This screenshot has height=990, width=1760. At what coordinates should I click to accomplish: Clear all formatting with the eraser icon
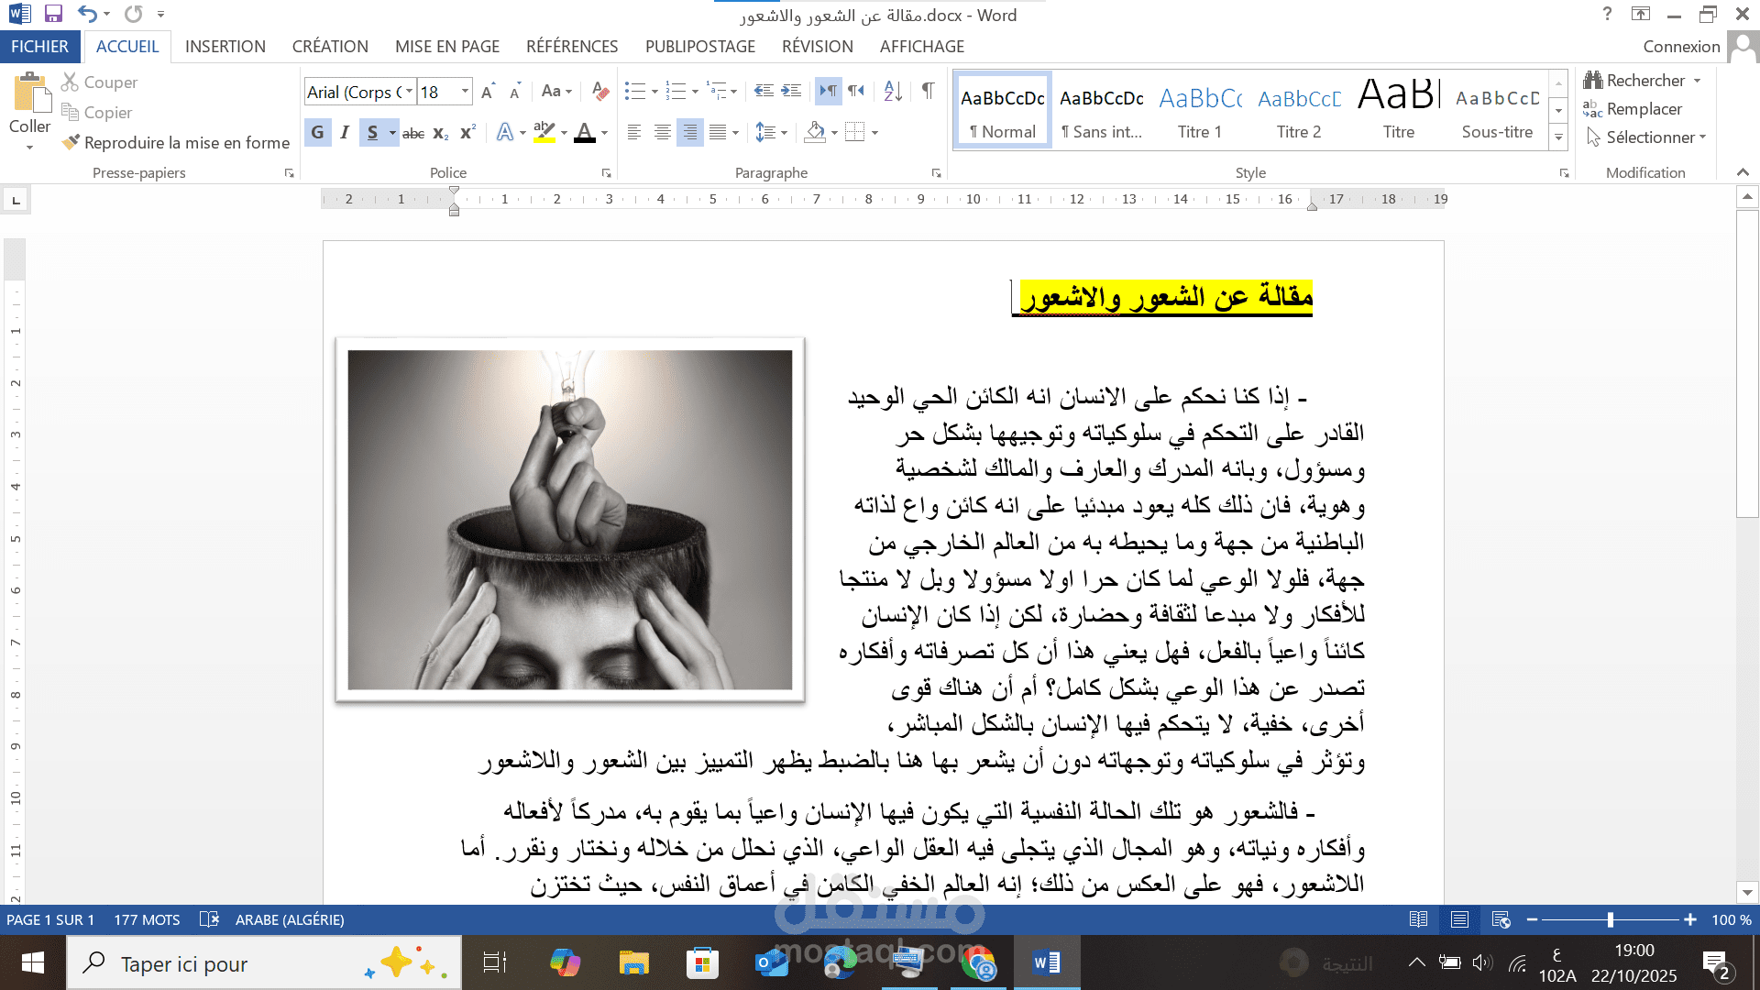(600, 92)
